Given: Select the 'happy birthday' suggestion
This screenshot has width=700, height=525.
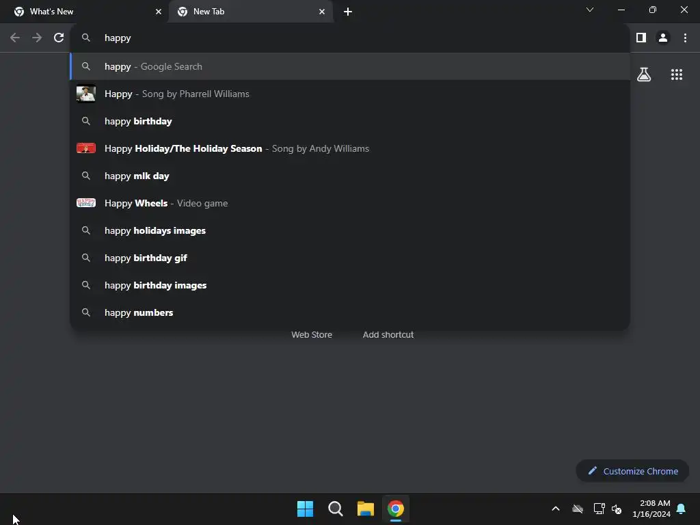Looking at the screenshot, I should (349, 121).
